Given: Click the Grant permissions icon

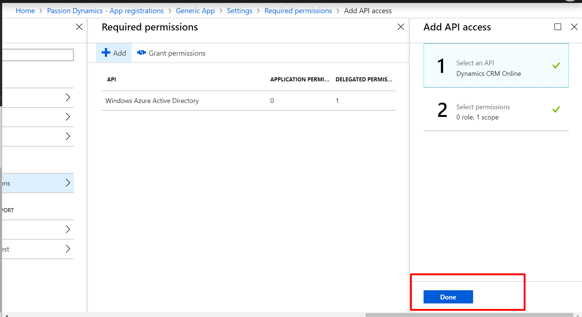Looking at the screenshot, I should click(x=141, y=53).
